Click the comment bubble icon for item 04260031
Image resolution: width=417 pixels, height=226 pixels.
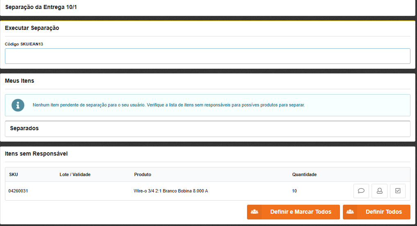(361, 191)
